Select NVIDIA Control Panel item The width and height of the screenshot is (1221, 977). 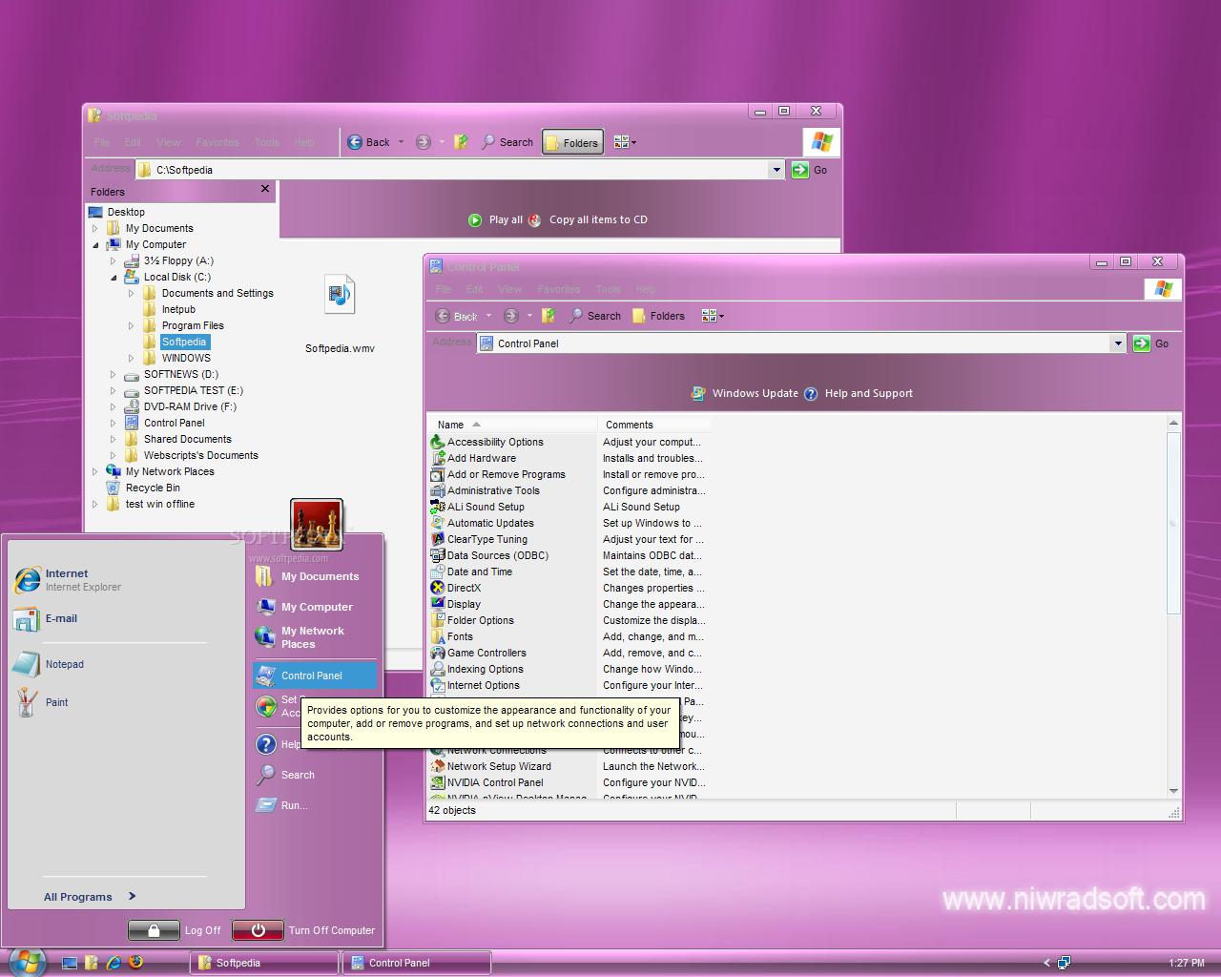coord(487,782)
